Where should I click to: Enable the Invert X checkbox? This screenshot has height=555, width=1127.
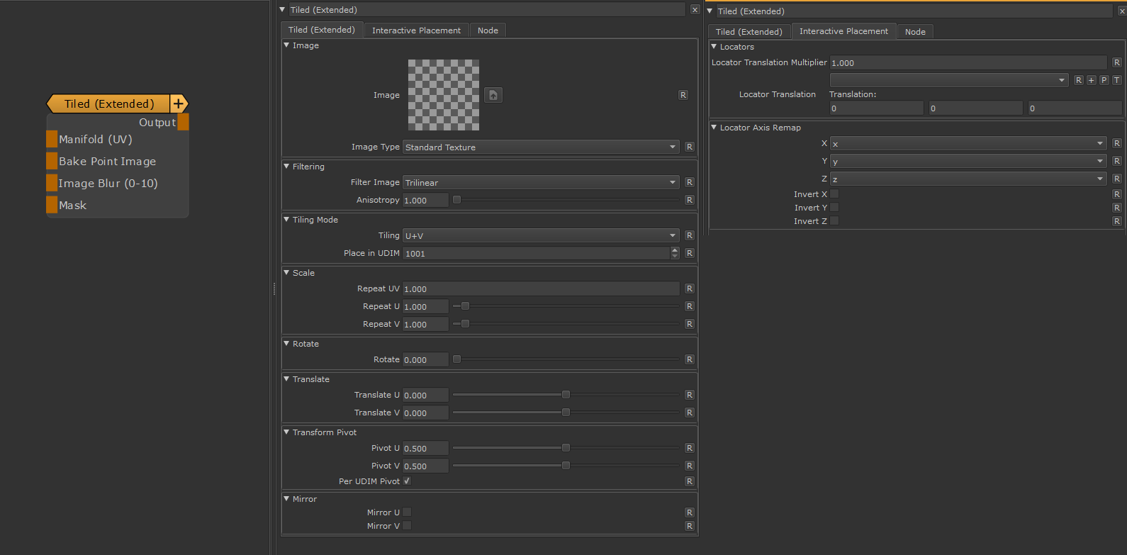[x=834, y=194]
